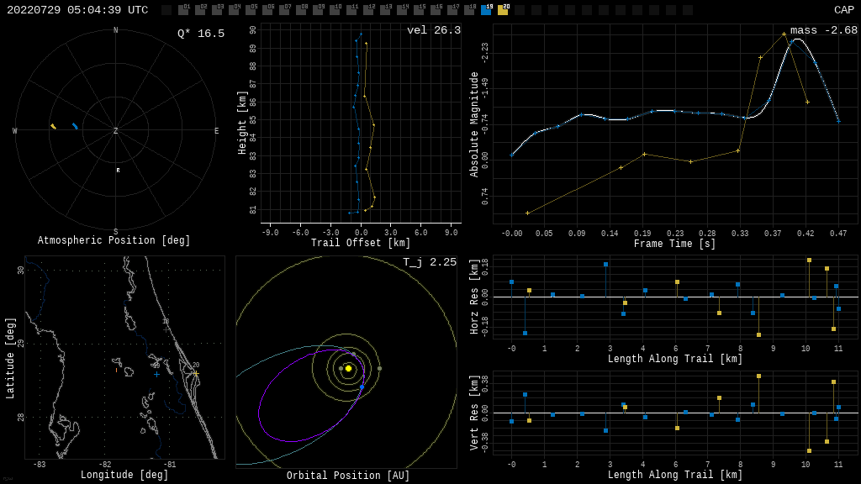Viewport: 861px width, 484px height.
Task: Select station 06 indicator square
Action: (267, 10)
